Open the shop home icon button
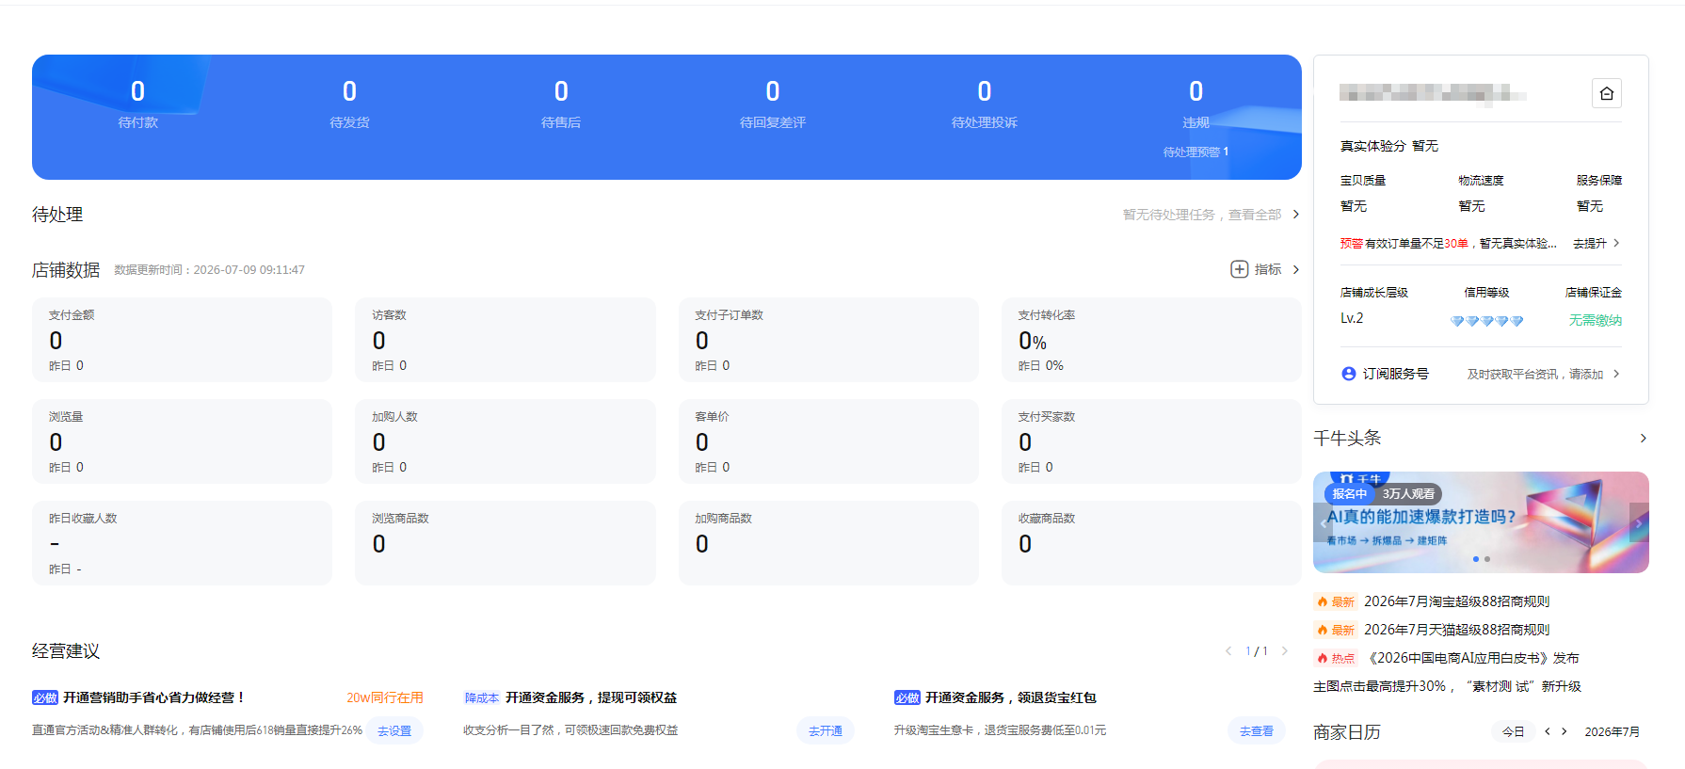The height and width of the screenshot is (769, 1685). [1606, 93]
